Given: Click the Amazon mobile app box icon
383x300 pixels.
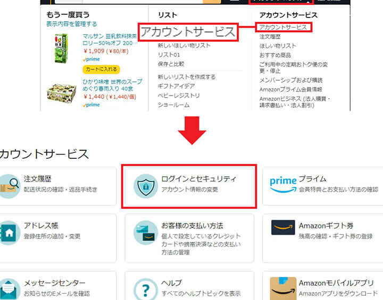Looking at the screenshot, I should [283, 288].
